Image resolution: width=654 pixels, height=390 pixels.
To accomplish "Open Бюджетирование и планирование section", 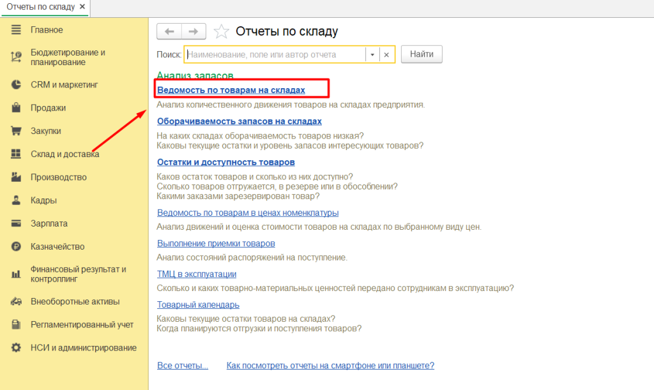I will [68, 57].
